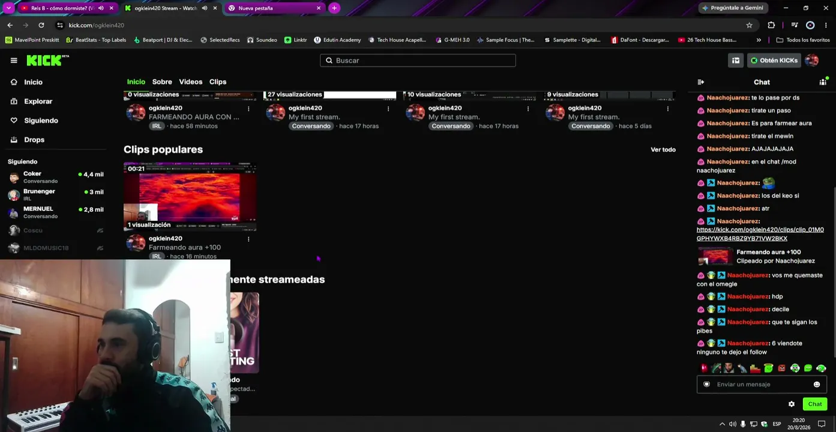Open the taskbar volume control
836x432 pixels.
click(x=733, y=424)
